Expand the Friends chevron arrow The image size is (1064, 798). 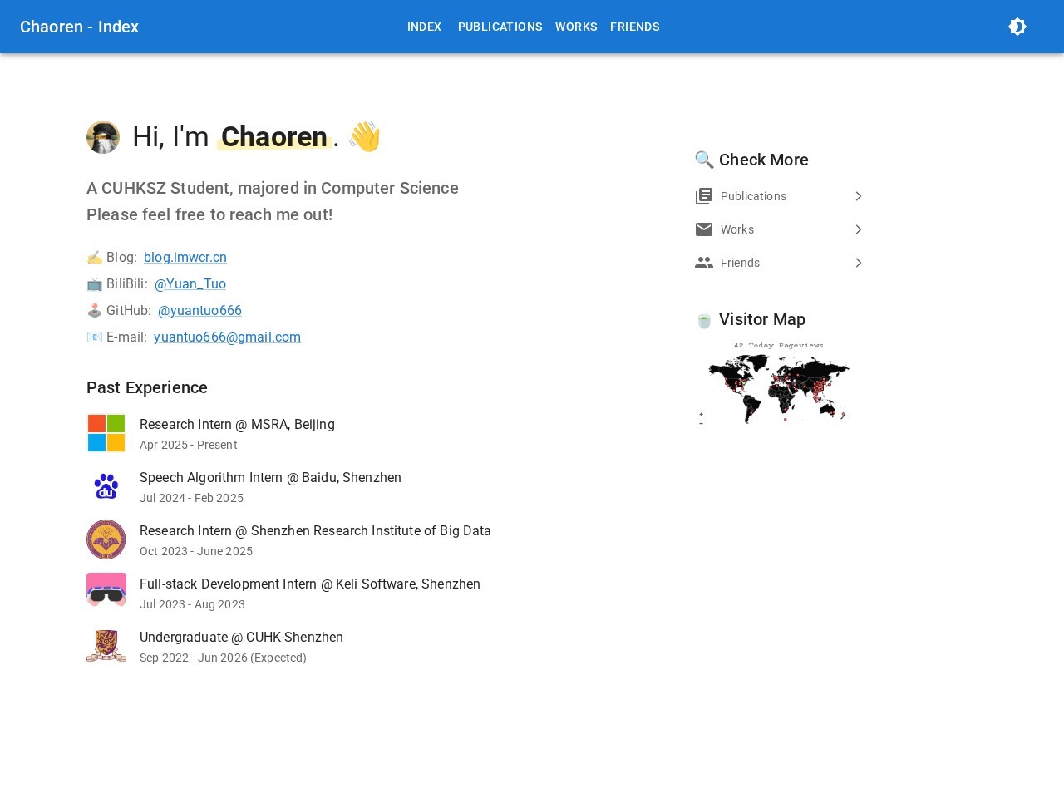pyautogui.click(x=859, y=263)
